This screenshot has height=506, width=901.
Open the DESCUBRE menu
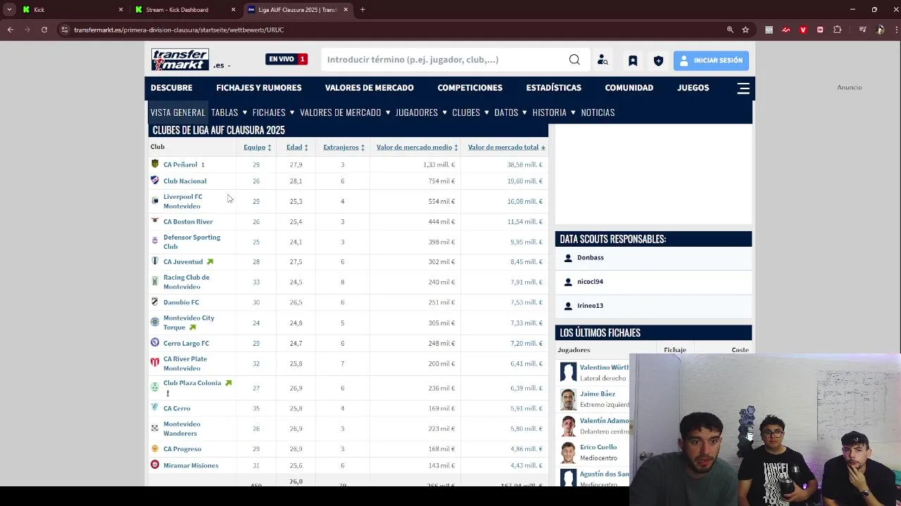171,88
